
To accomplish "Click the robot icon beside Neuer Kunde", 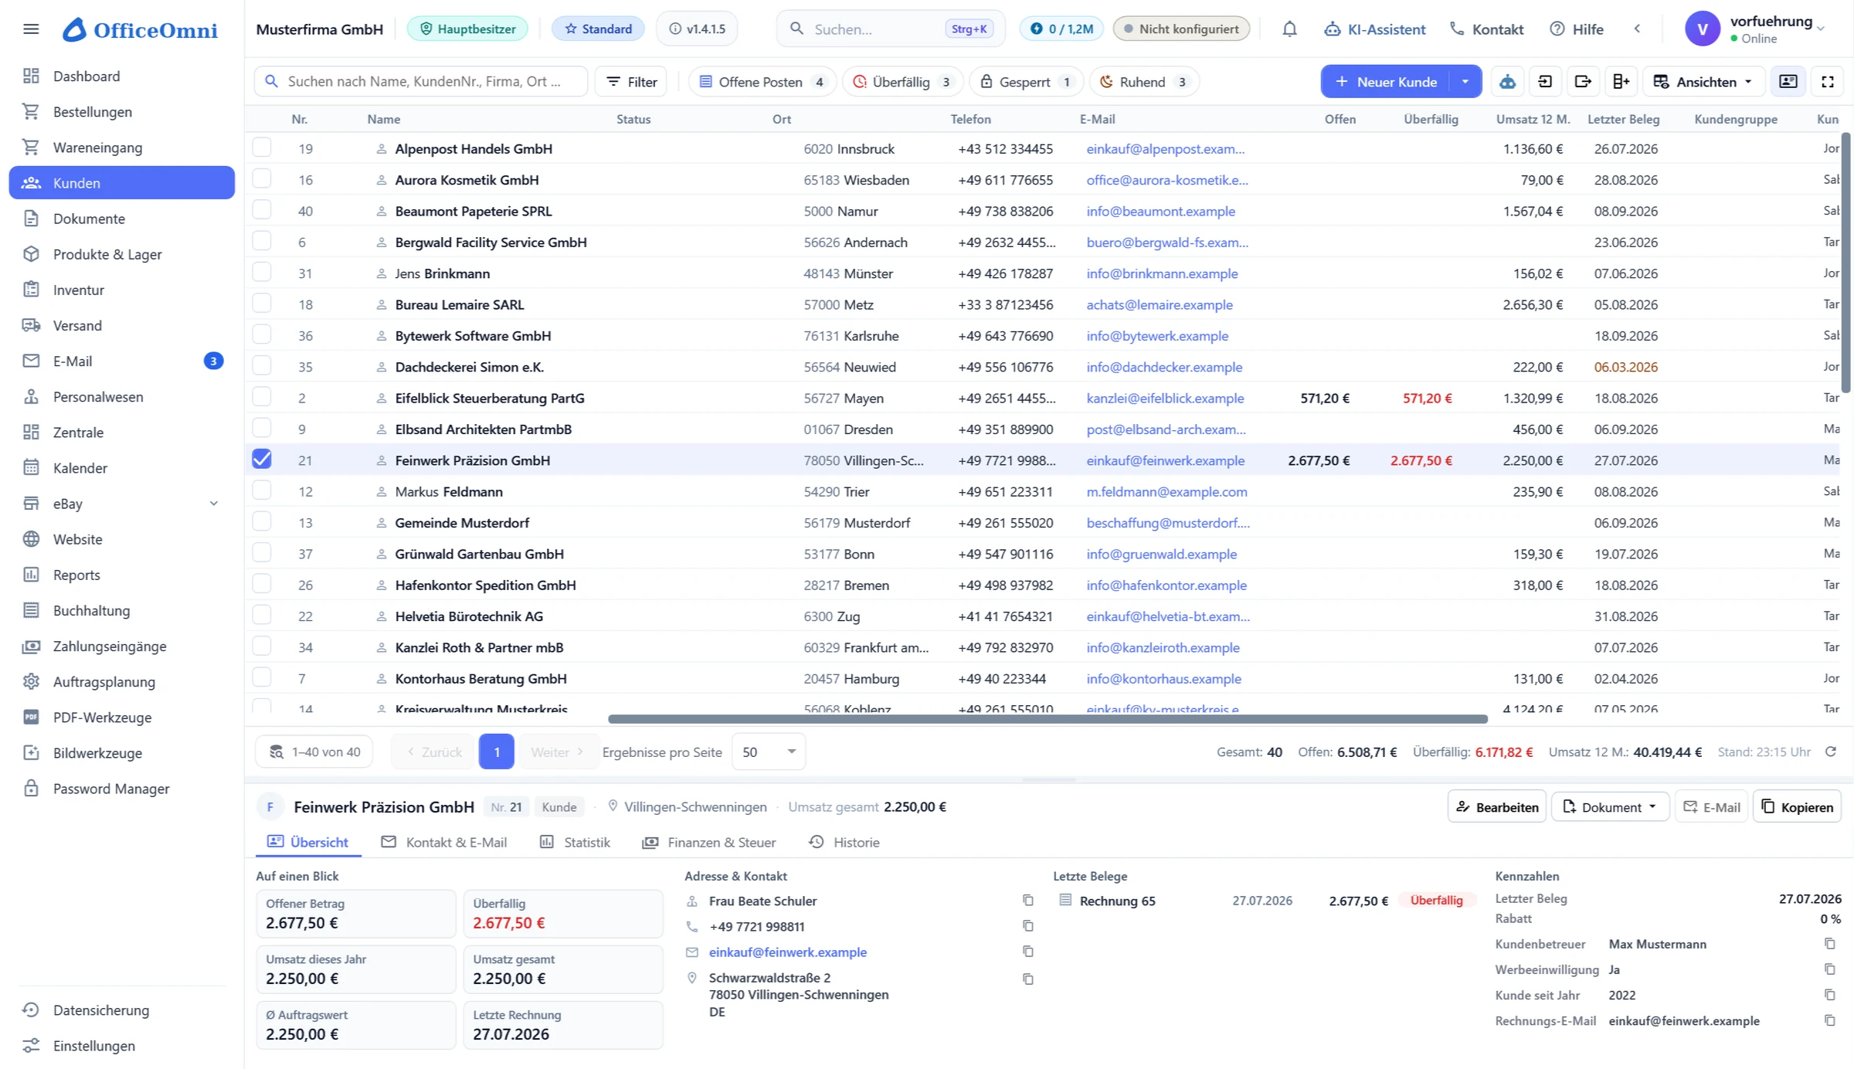I will coord(1507,82).
